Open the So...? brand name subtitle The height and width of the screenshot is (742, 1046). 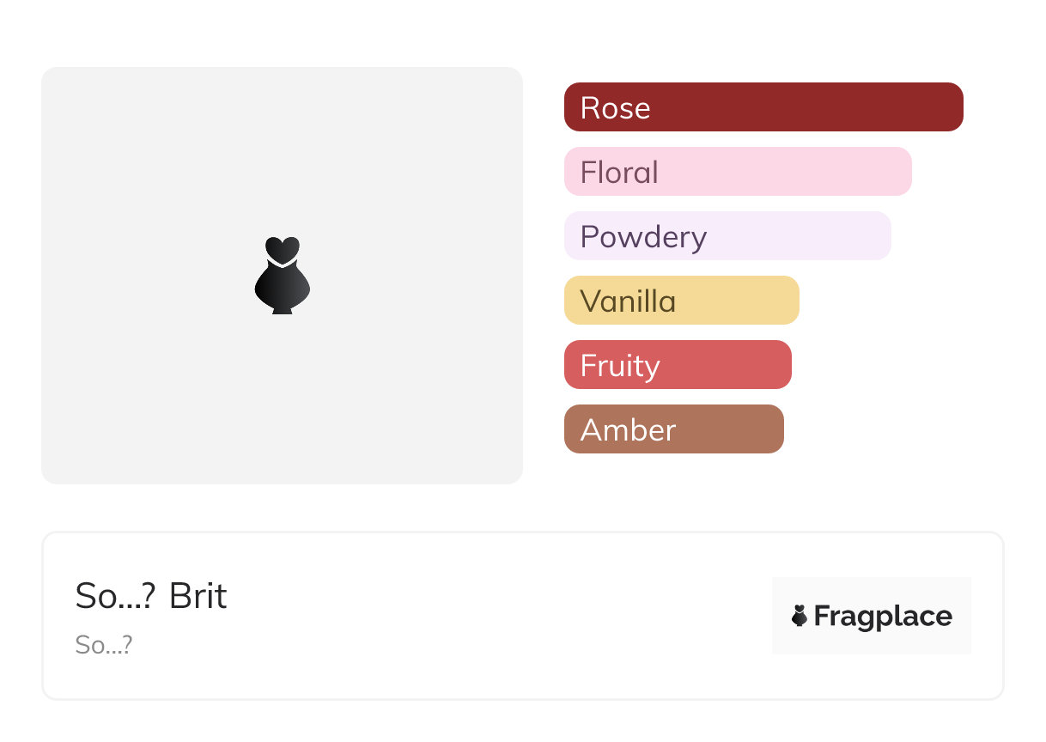click(104, 645)
